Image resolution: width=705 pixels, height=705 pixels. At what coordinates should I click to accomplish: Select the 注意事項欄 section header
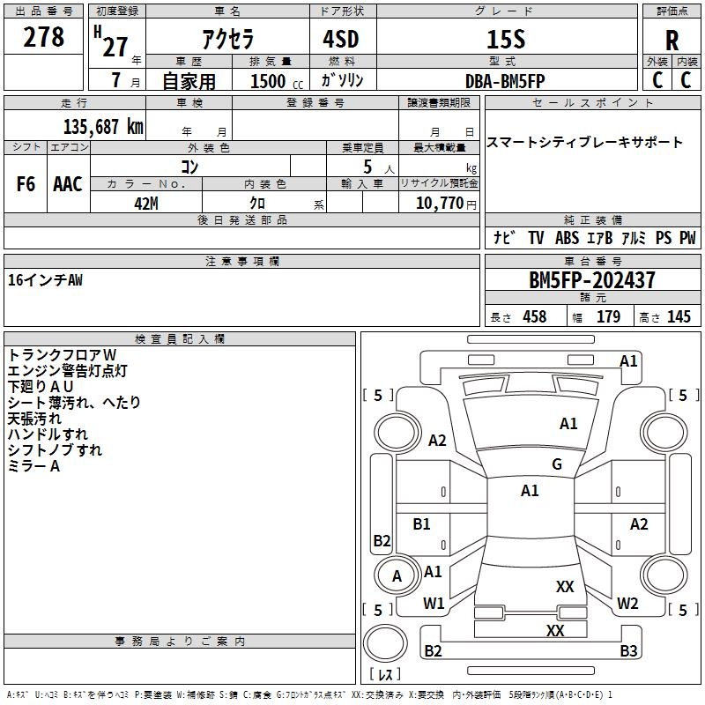[241, 261]
